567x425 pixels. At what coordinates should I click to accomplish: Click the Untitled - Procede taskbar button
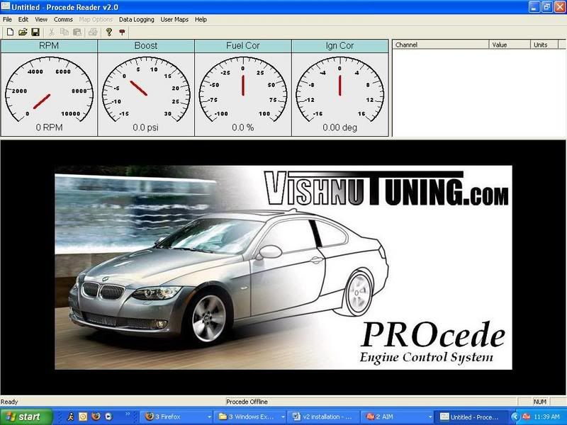tap(472, 416)
